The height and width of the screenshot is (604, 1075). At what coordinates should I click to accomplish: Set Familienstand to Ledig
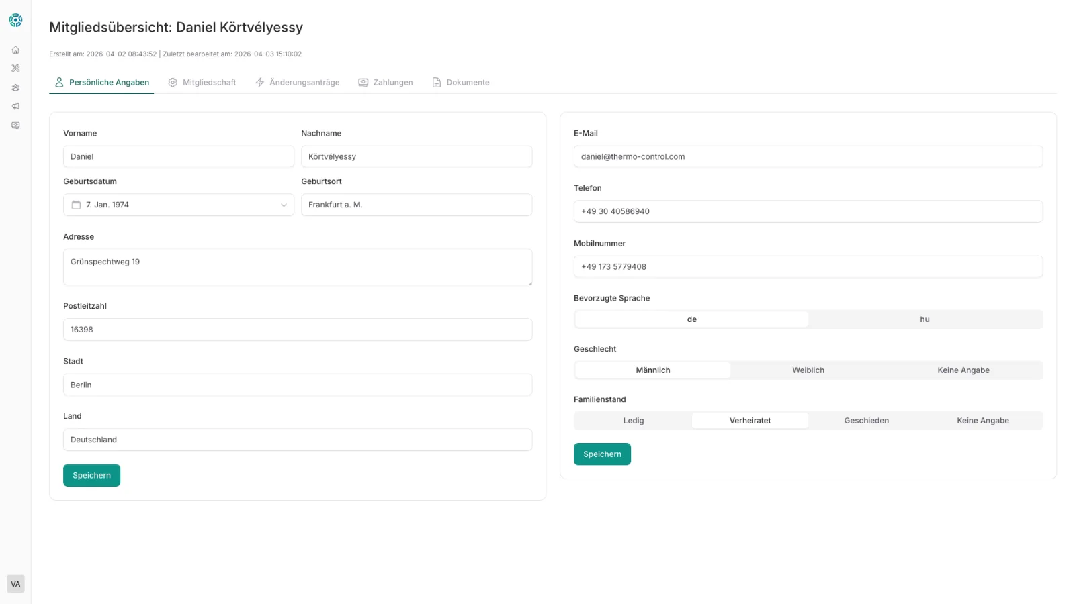tap(633, 421)
